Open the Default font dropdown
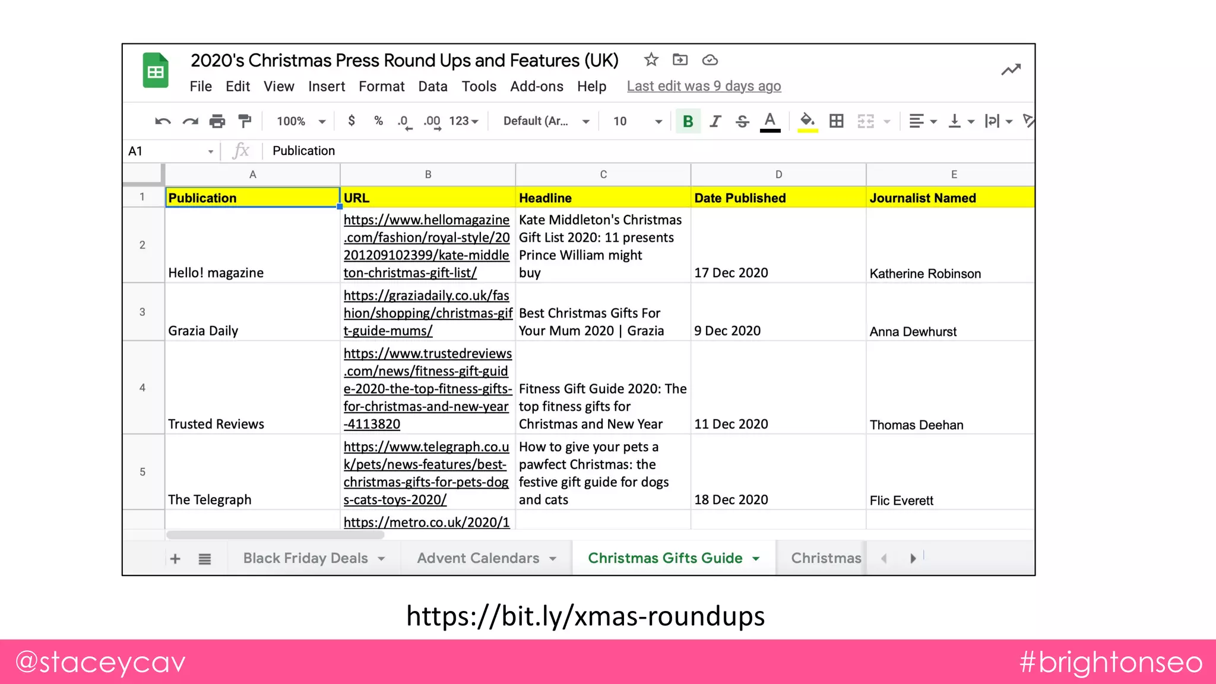The height and width of the screenshot is (684, 1216). coord(546,121)
